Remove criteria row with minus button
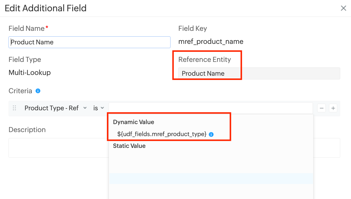 coord(321,108)
